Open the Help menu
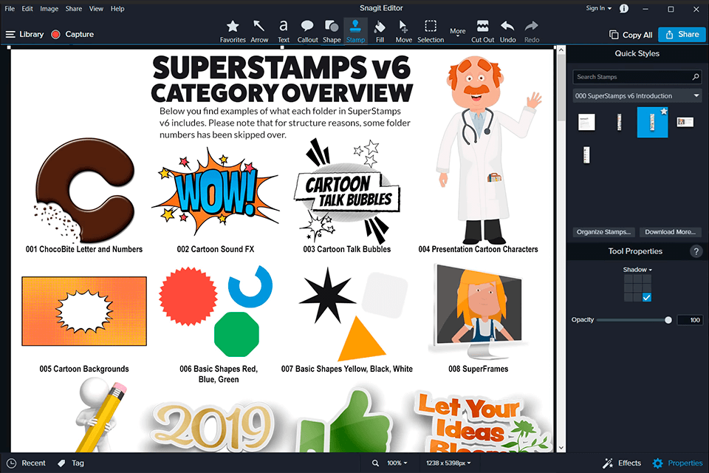Viewport: 709px width, 473px height. pyautogui.click(x=117, y=9)
